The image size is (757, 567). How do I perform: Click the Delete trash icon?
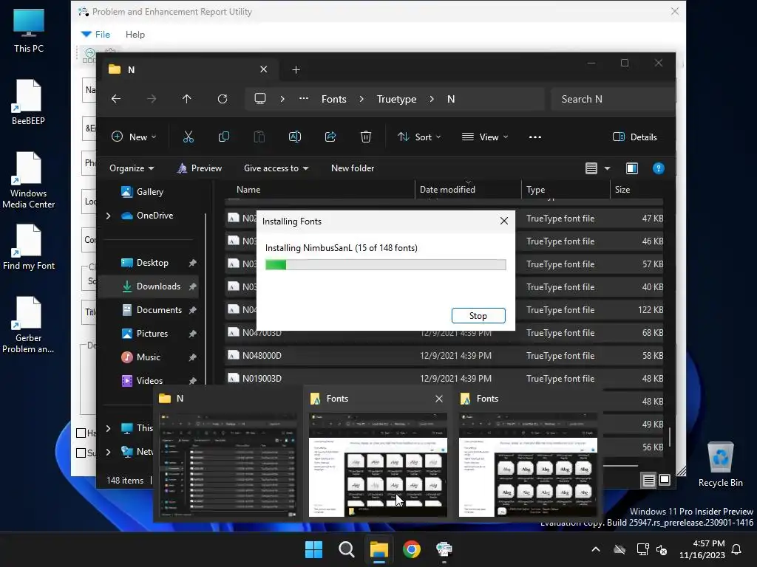[366, 137]
